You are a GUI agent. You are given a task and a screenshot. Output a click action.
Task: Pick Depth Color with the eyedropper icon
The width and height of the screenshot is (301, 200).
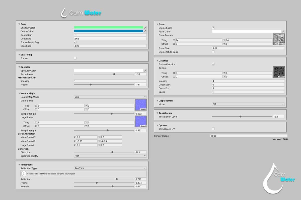(x=145, y=31)
